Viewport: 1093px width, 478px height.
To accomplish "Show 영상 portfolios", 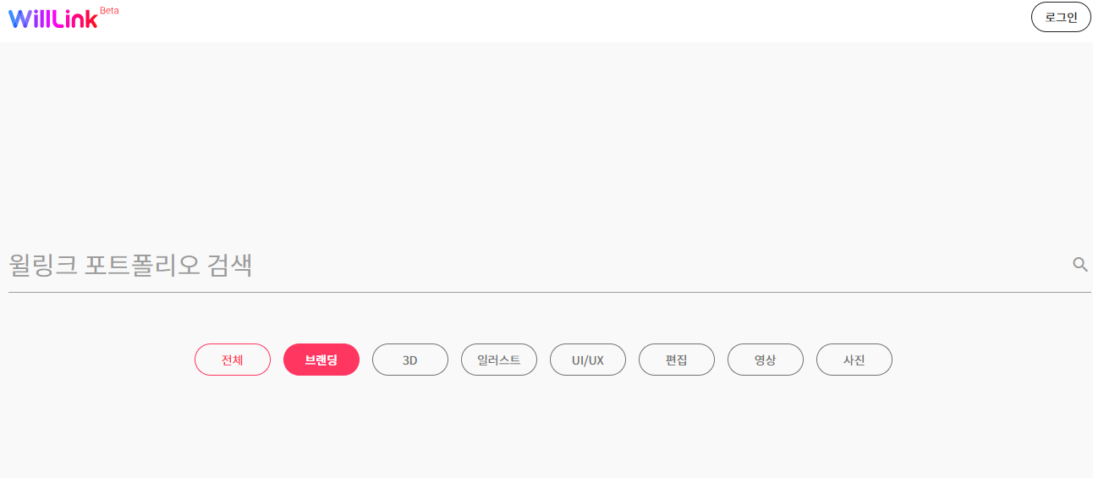I will pyautogui.click(x=766, y=360).
